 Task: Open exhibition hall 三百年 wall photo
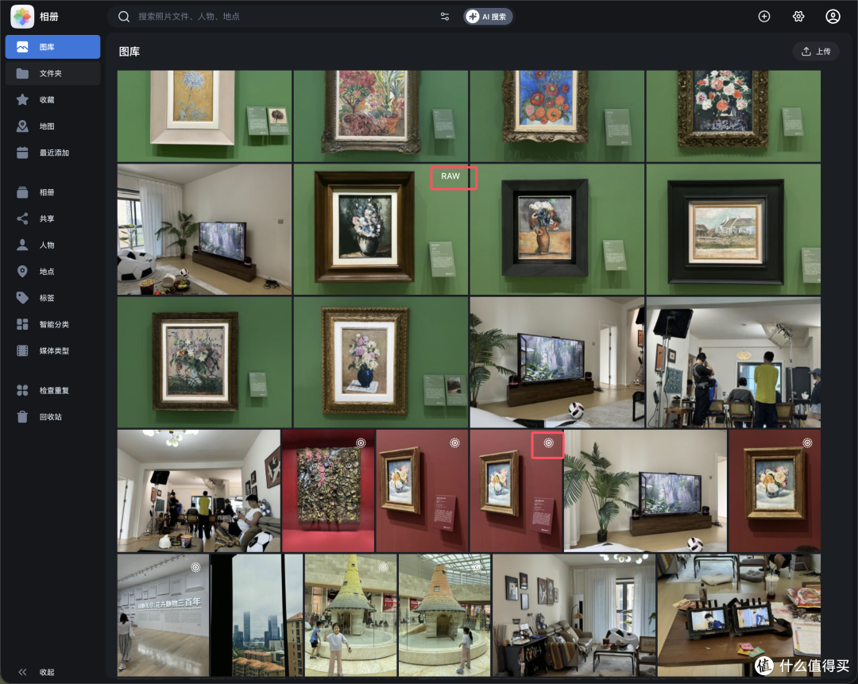tap(163, 616)
